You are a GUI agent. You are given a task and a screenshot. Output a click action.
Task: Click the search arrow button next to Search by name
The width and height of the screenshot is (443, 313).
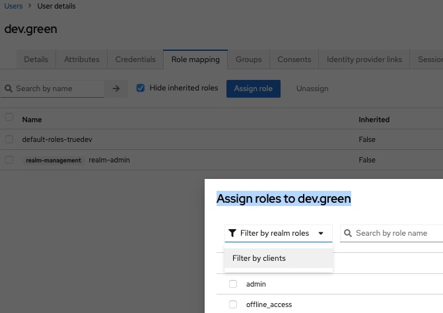[116, 88]
